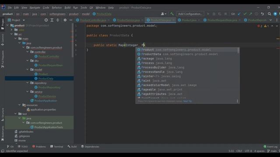Click the Debug bug icon in toolbar

pyautogui.click(x=214, y=14)
